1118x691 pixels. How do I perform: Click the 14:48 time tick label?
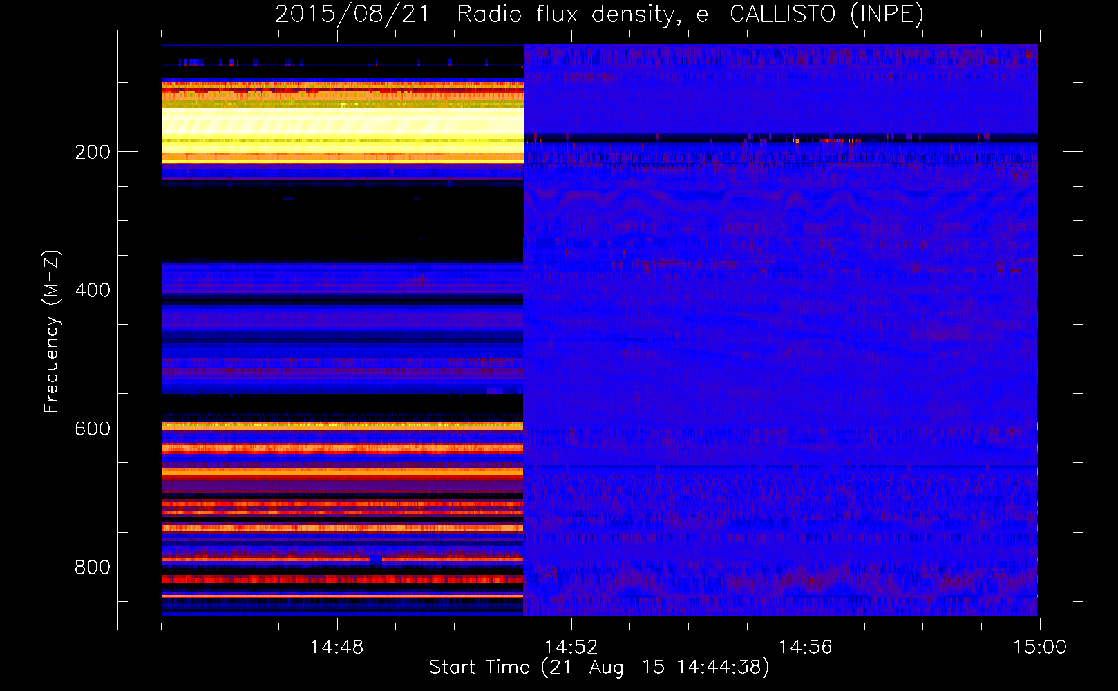pos(337,647)
